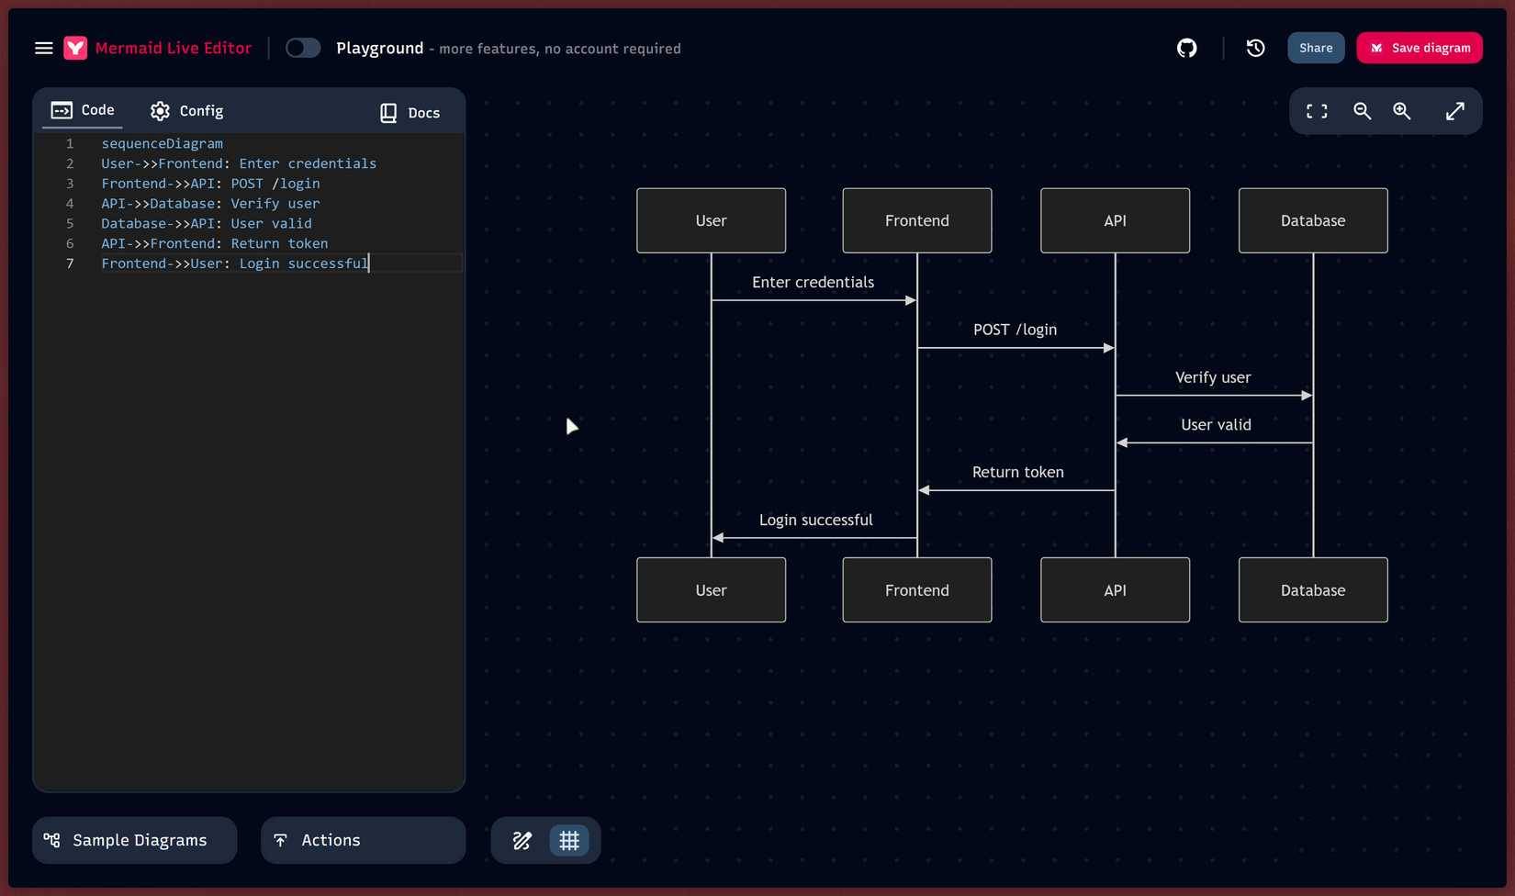Zoom in on the diagram
Screen dimensions: 1515x896
(1402, 111)
